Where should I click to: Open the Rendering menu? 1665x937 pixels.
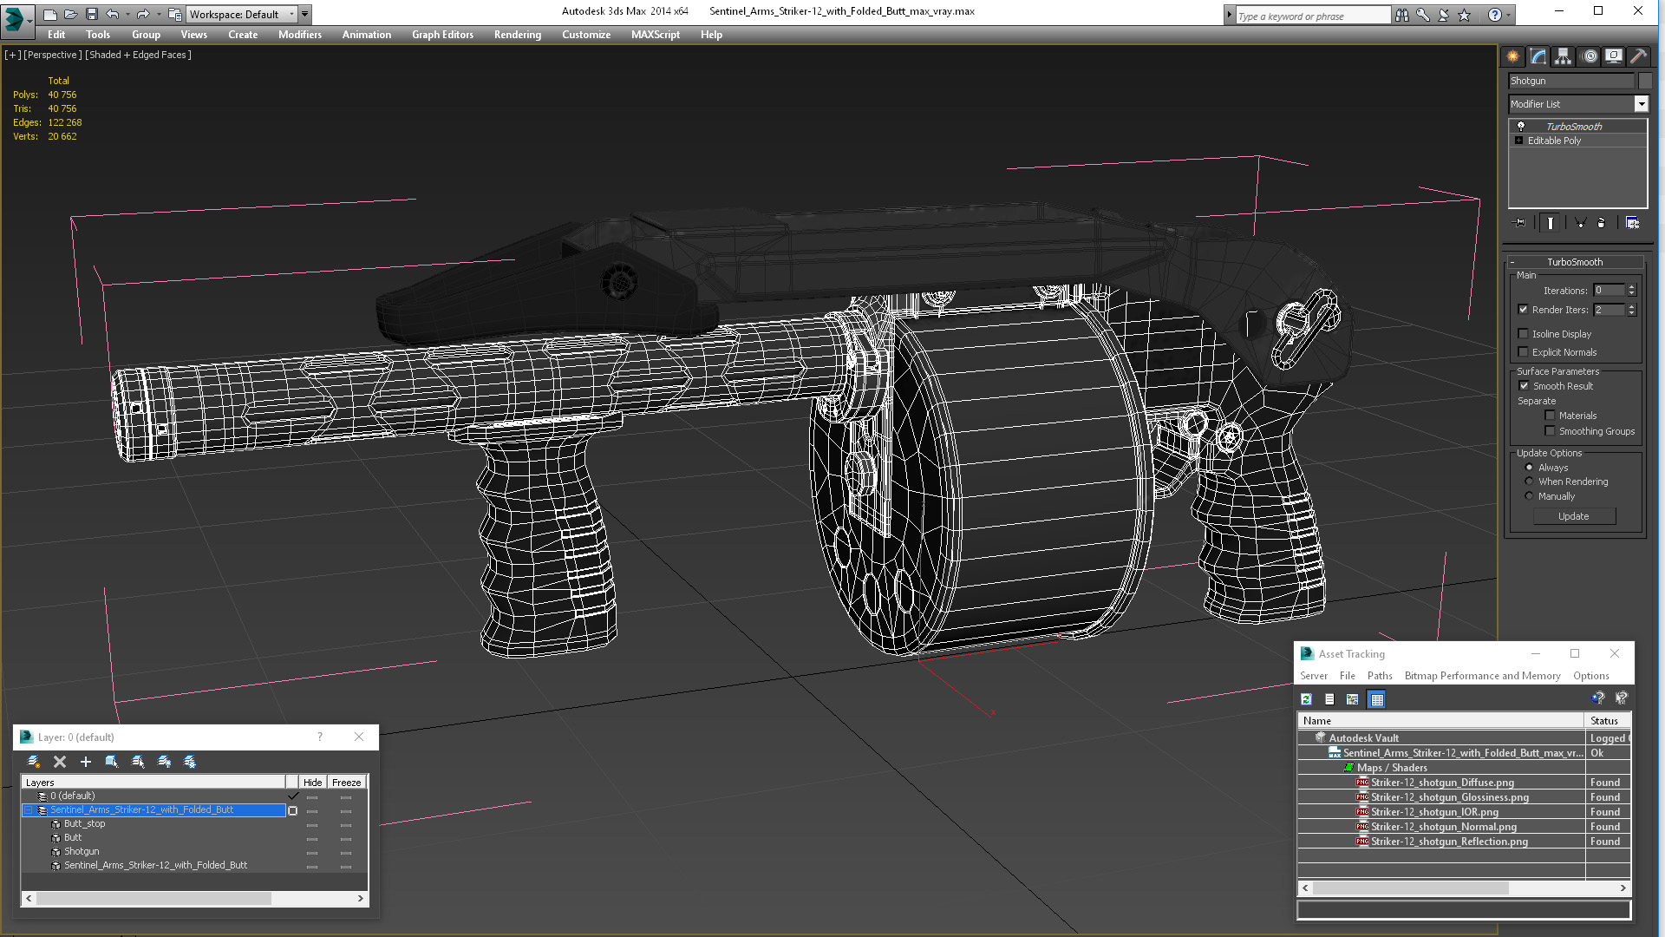(x=518, y=35)
